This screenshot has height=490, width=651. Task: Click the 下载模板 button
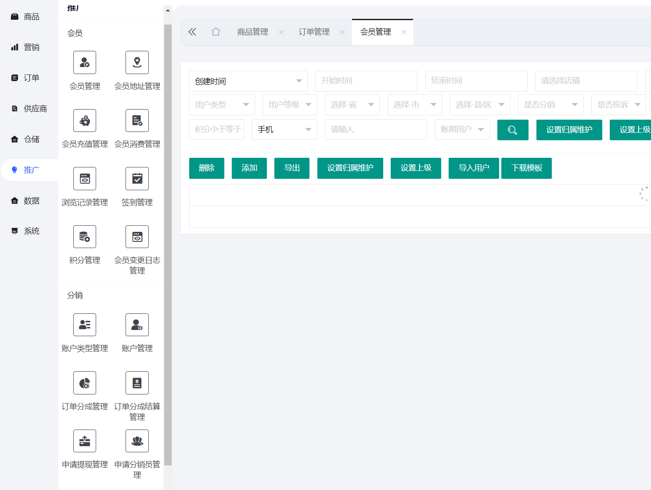pyautogui.click(x=526, y=168)
